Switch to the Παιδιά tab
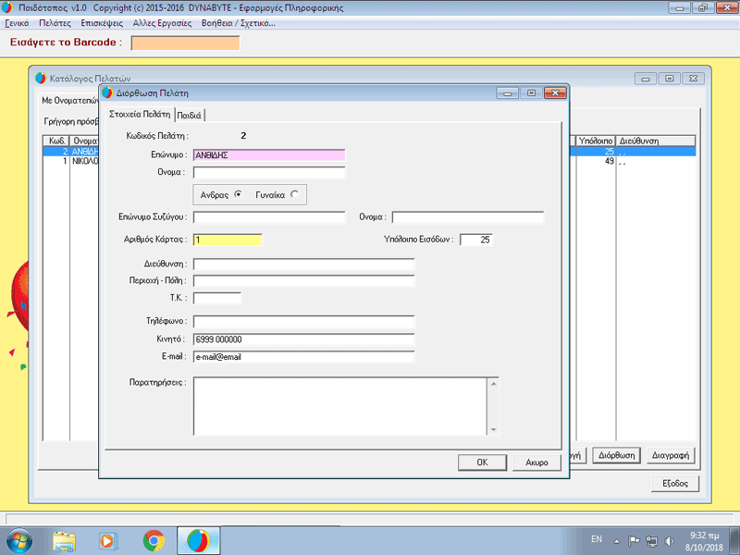The image size is (740, 555). 190,115
